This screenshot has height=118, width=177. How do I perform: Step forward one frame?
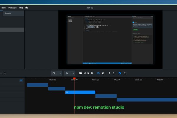tap(92, 73)
